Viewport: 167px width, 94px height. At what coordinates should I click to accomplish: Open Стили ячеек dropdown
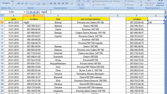100,5
